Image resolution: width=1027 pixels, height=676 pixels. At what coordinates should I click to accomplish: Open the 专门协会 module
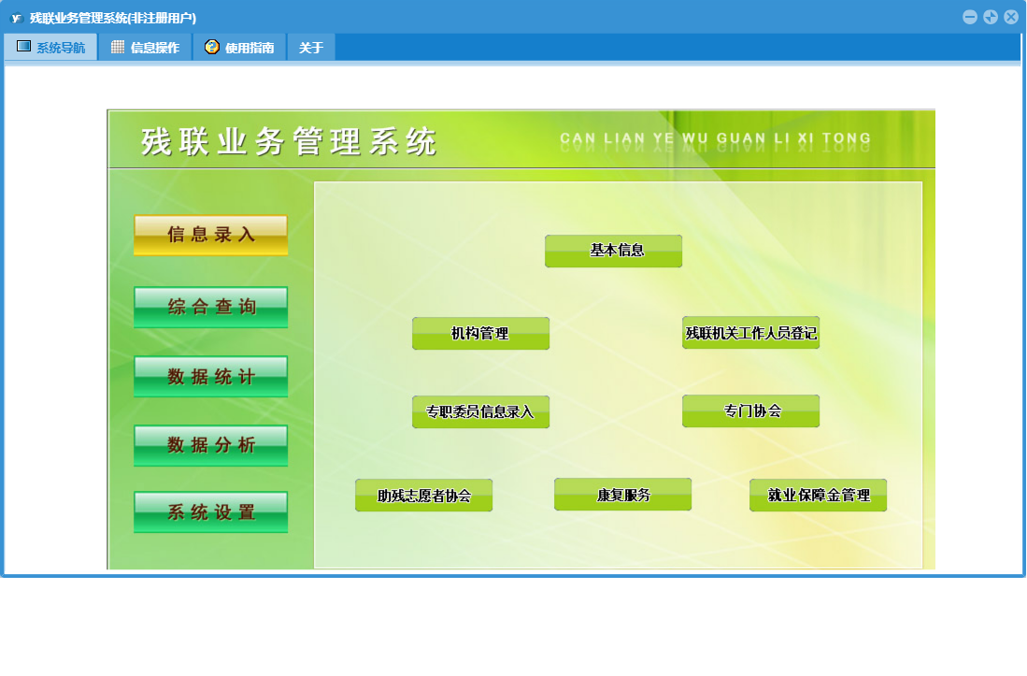(x=750, y=410)
